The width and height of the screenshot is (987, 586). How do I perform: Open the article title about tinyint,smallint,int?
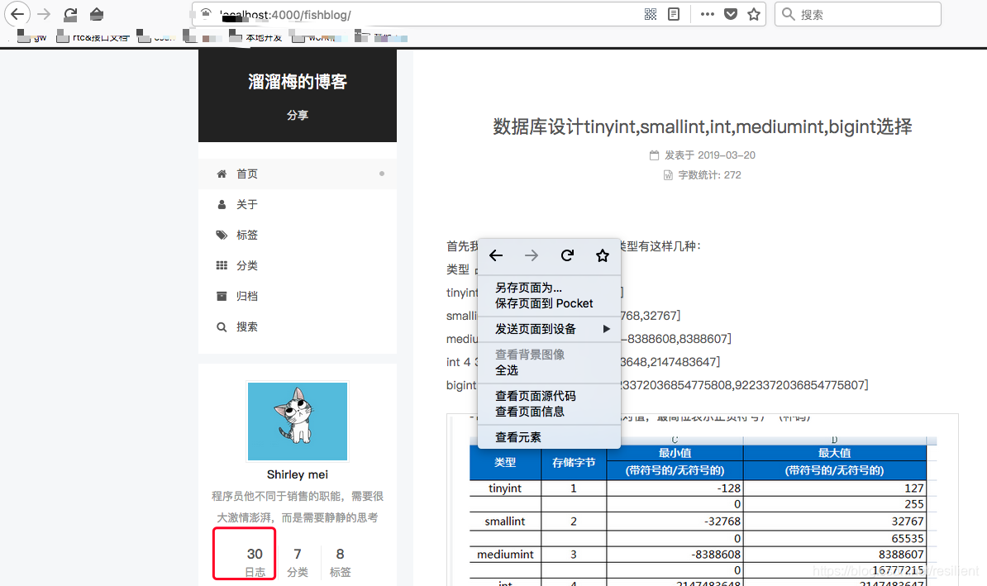[x=703, y=126]
